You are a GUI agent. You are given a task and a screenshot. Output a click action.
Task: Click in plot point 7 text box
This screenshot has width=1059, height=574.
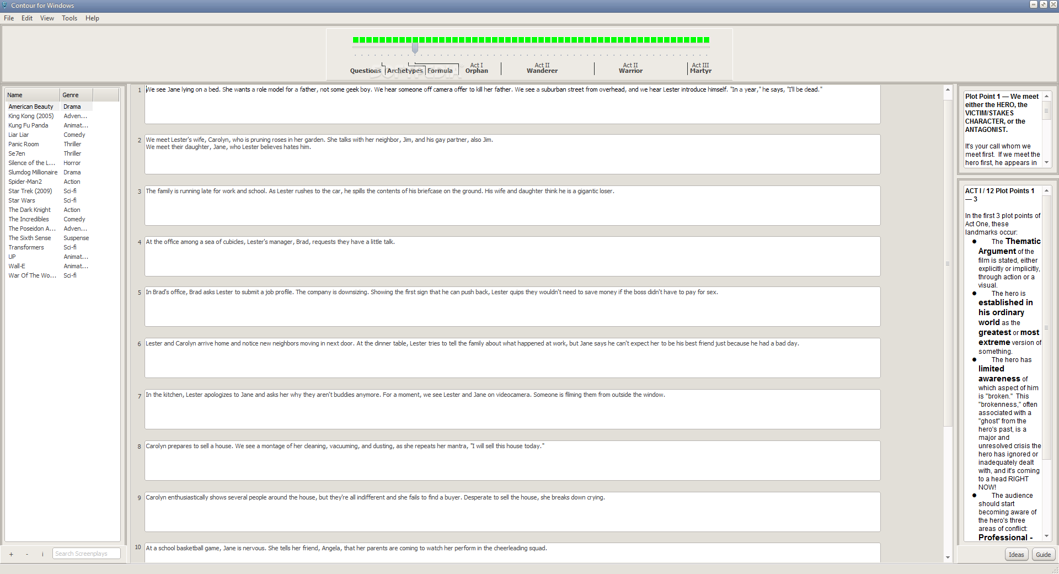pyautogui.click(x=512, y=410)
